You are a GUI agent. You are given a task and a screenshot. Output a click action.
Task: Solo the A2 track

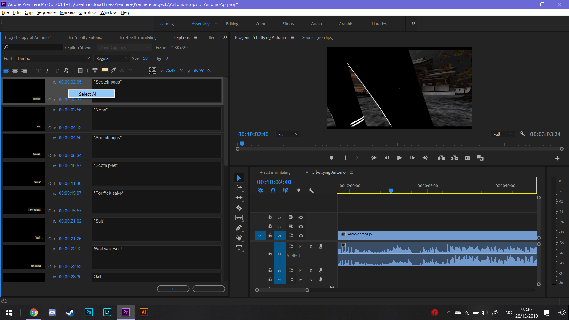click(311, 271)
